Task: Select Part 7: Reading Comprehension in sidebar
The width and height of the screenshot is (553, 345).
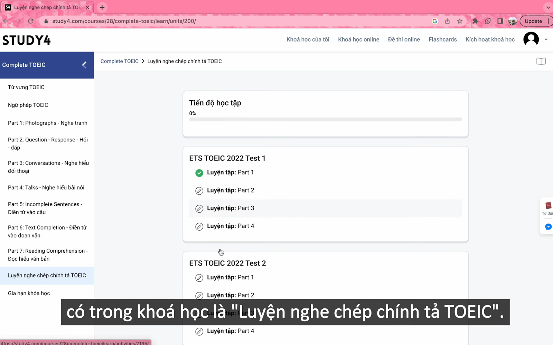Action: [x=47, y=255]
